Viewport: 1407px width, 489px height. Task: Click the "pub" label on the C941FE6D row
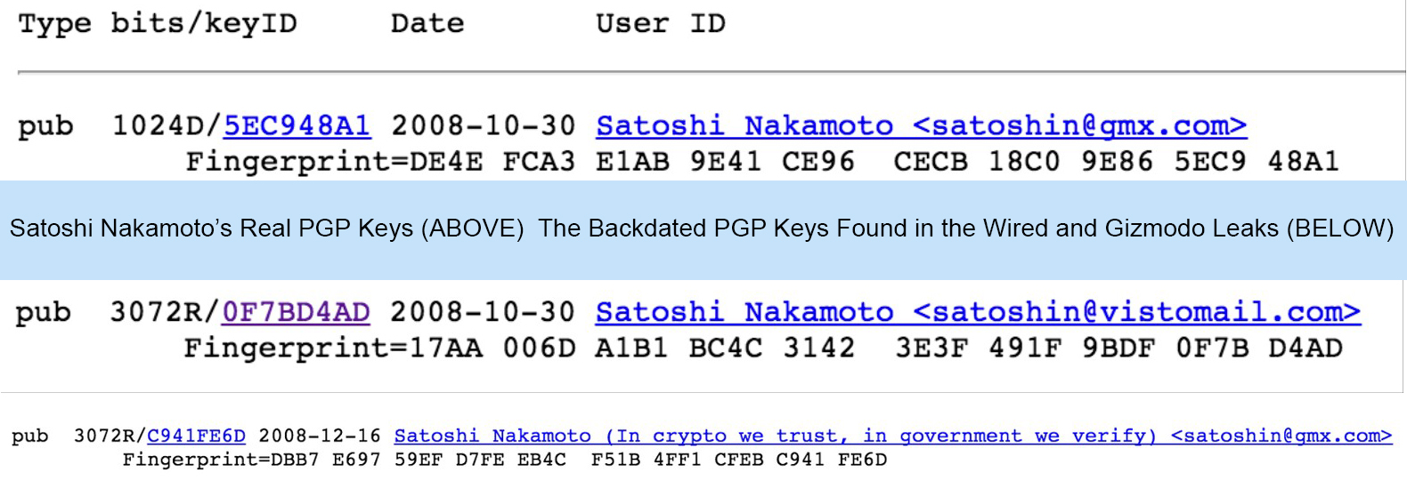(30, 437)
